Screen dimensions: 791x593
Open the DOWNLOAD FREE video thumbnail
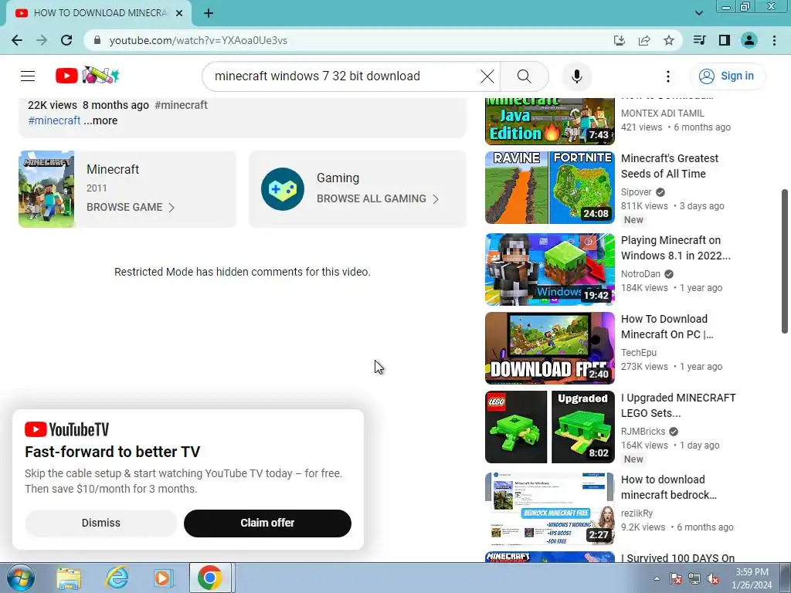(x=550, y=348)
